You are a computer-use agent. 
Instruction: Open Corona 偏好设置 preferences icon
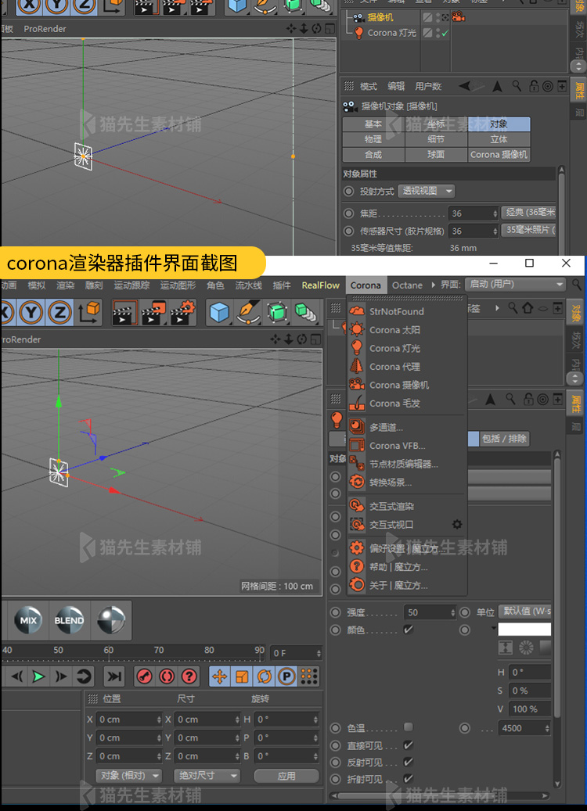point(357,548)
